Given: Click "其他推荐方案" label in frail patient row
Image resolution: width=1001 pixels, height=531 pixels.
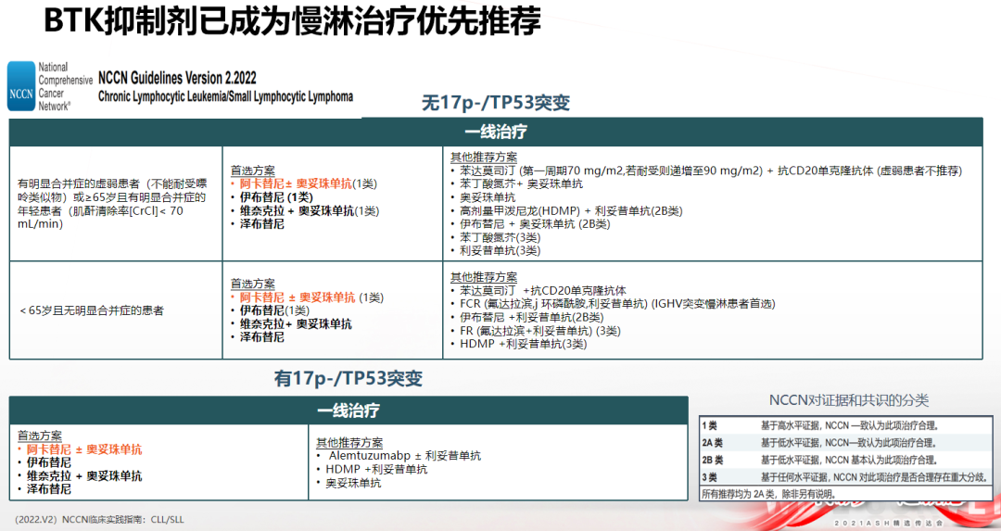Looking at the screenshot, I should coord(484,157).
